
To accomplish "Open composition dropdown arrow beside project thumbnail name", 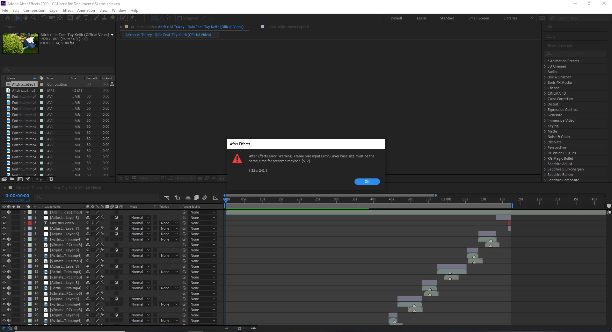I will tap(112, 35).
